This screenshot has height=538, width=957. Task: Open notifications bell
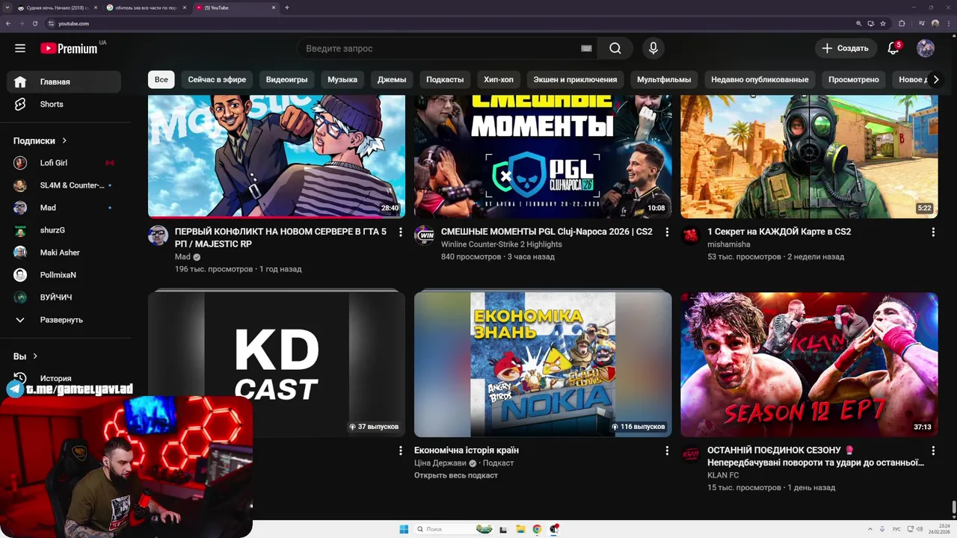click(893, 49)
